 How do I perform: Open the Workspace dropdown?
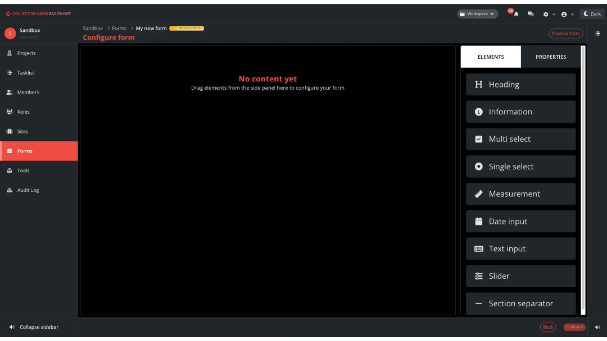pos(477,14)
